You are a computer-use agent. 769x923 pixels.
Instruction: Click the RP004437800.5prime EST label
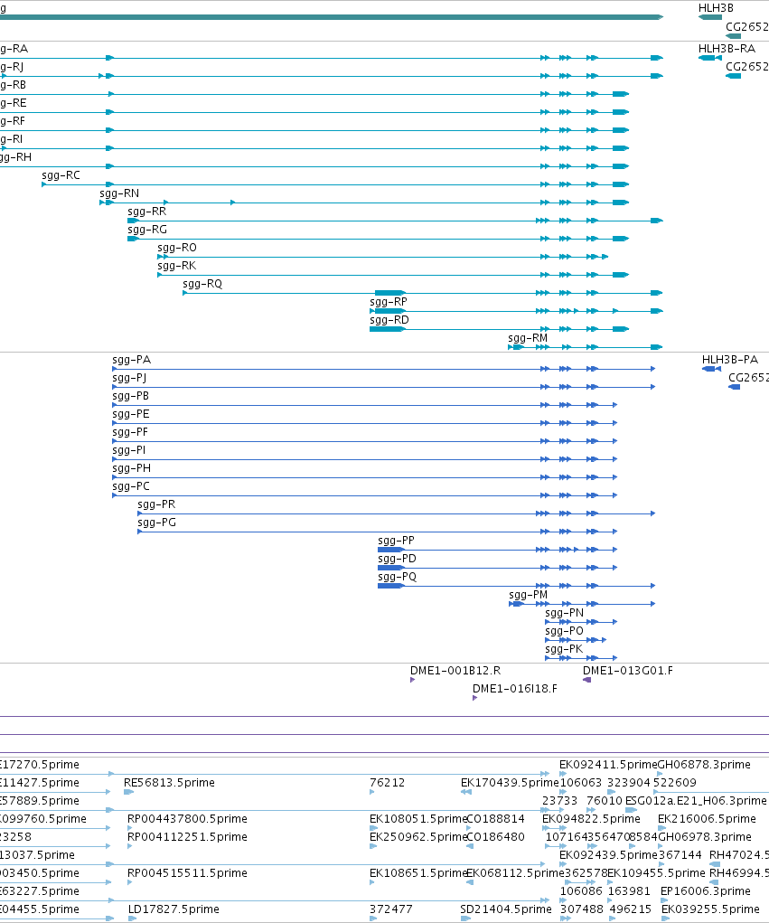click(187, 819)
